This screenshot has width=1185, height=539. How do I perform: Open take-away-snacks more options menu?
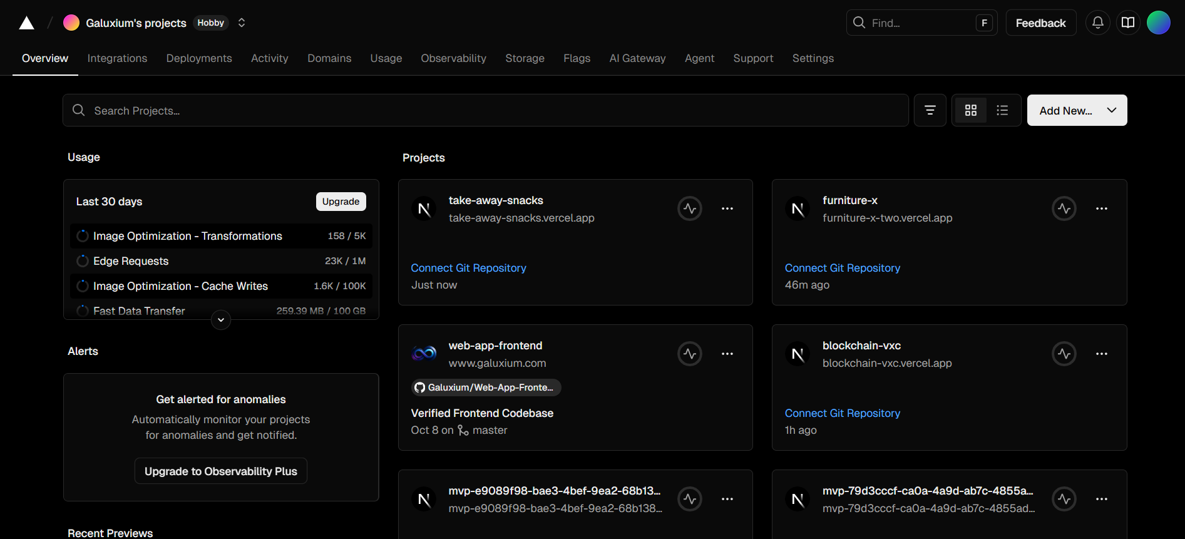click(x=727, y=208)
